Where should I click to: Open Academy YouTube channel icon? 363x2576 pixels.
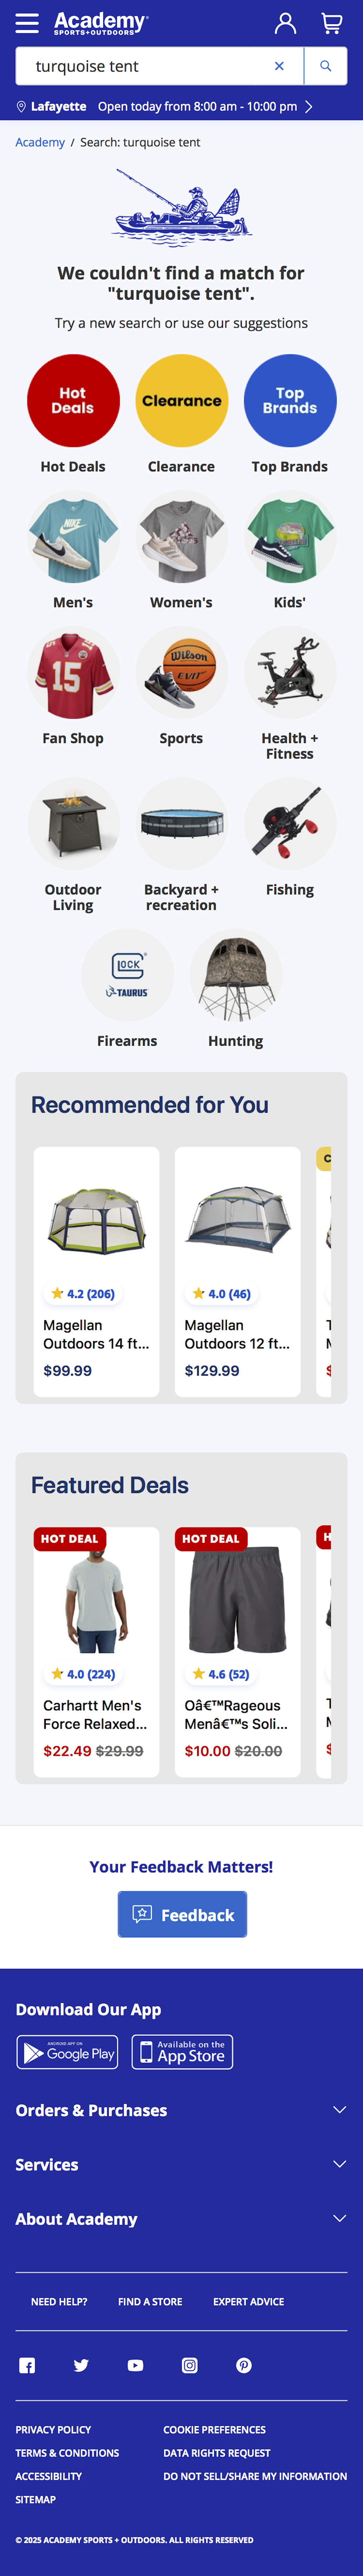pyautogui.click(x=136, y=2365)
